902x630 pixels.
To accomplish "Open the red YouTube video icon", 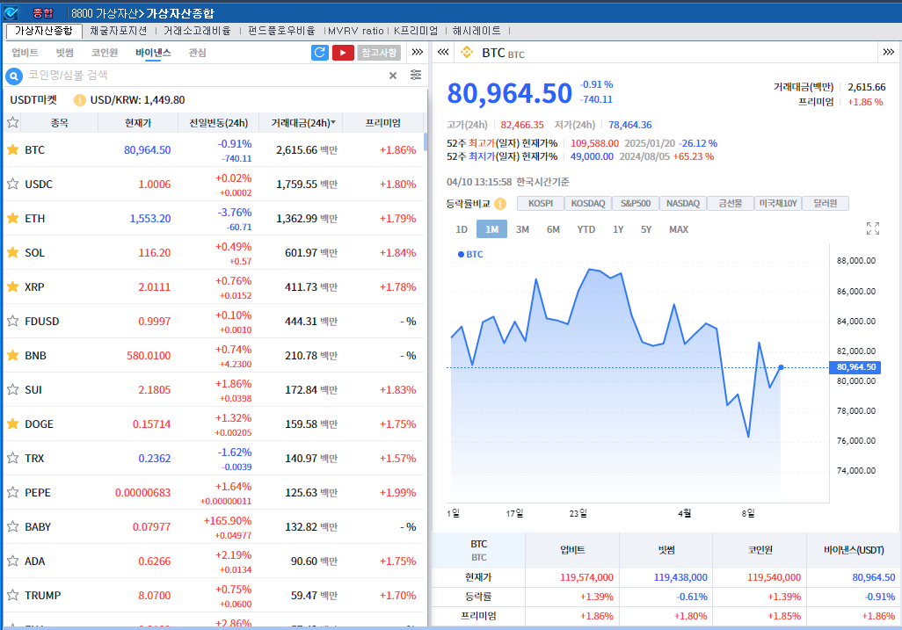I will 343,53.
